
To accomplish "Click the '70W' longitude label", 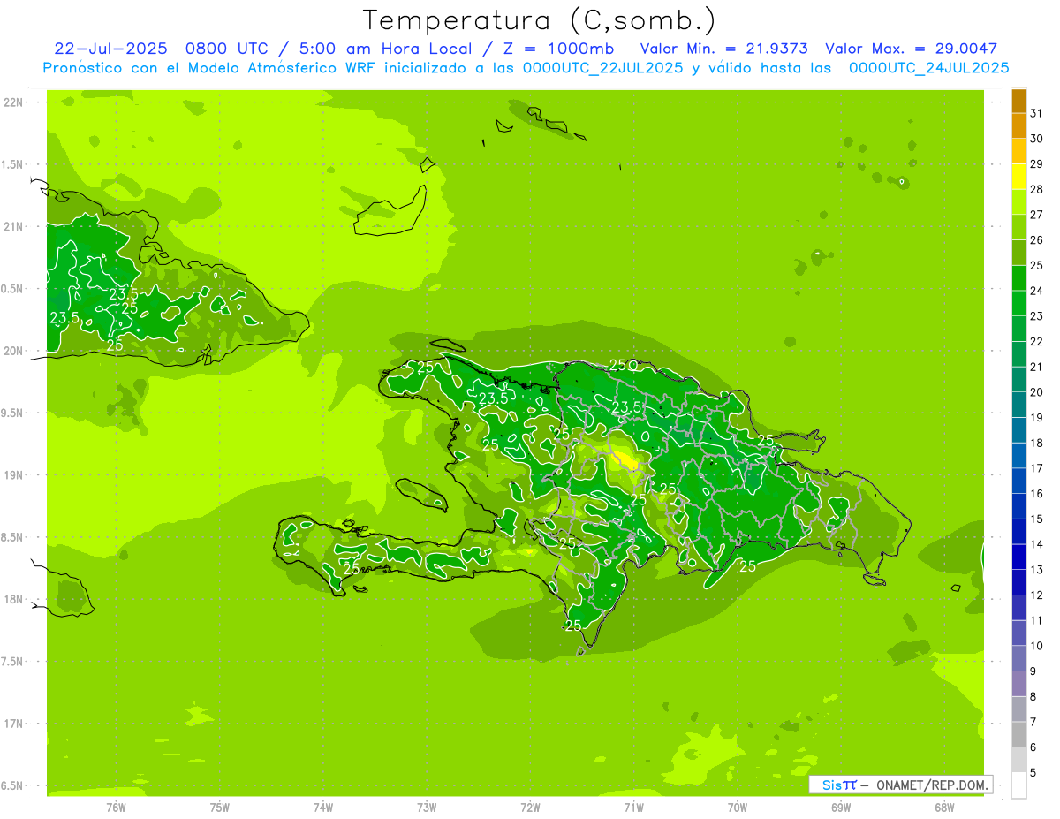I will (738, 807).
